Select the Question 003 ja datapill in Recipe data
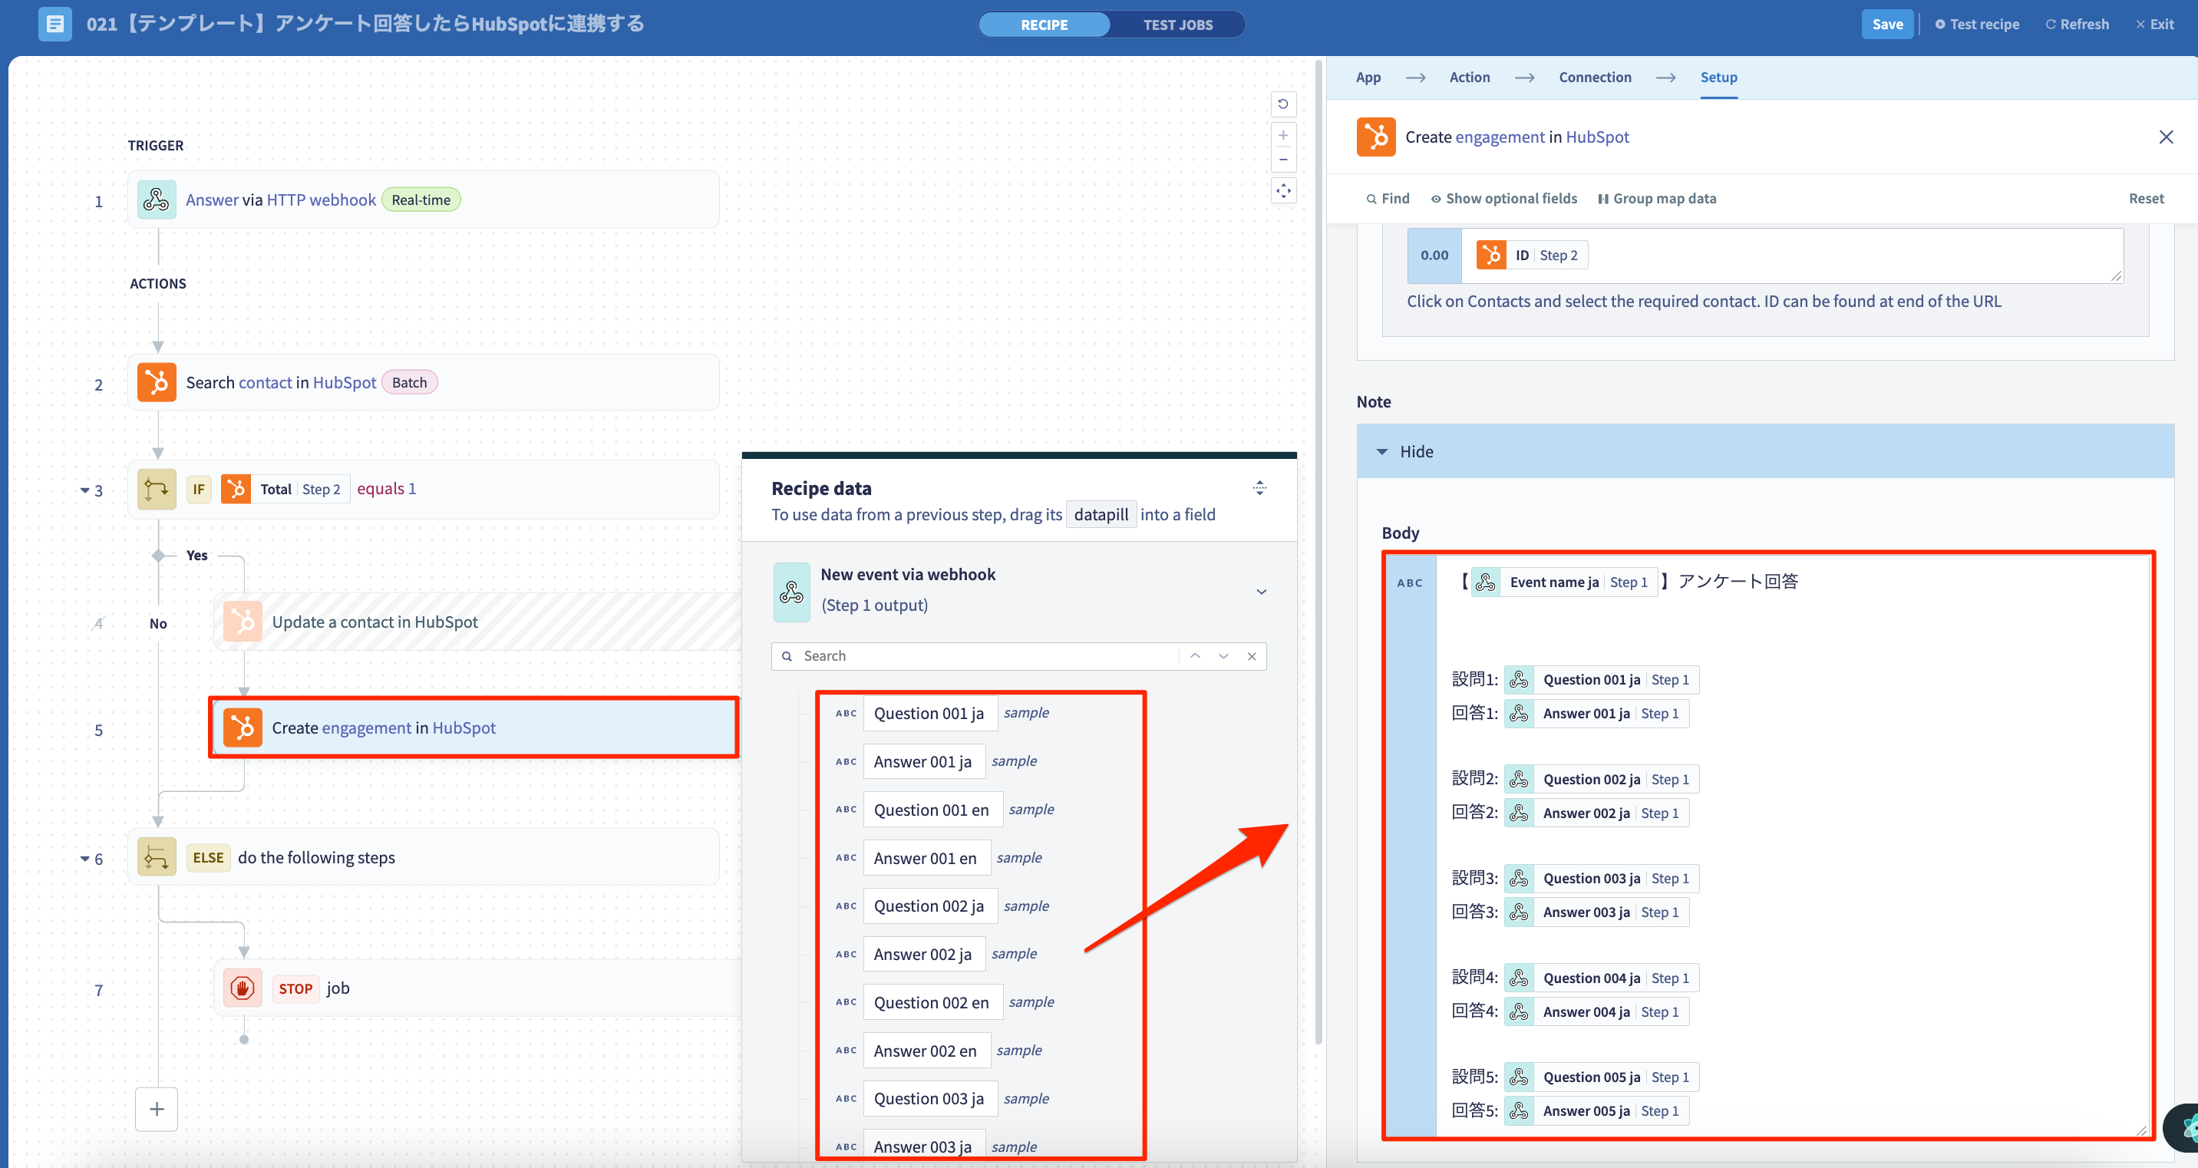2198x1168 pixels. [929, 1099]
